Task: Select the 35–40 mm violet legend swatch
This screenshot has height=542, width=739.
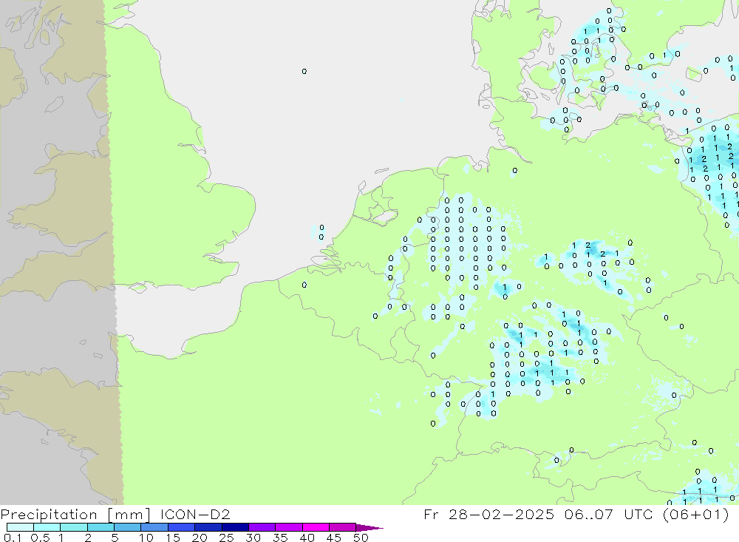Action: pyautogui.click(x=289, y=527)
